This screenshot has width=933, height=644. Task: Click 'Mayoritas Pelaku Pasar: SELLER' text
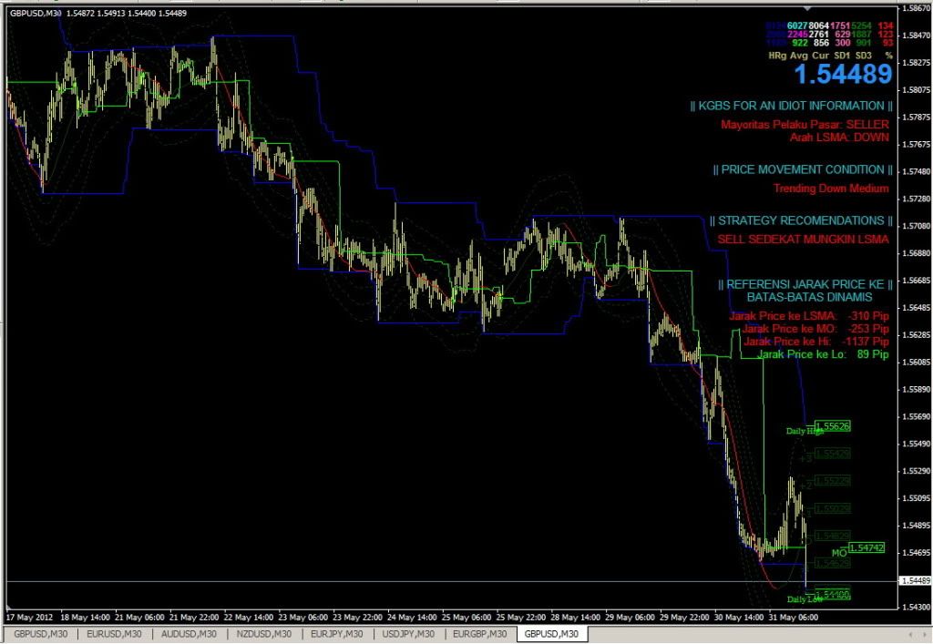(805, 124)
